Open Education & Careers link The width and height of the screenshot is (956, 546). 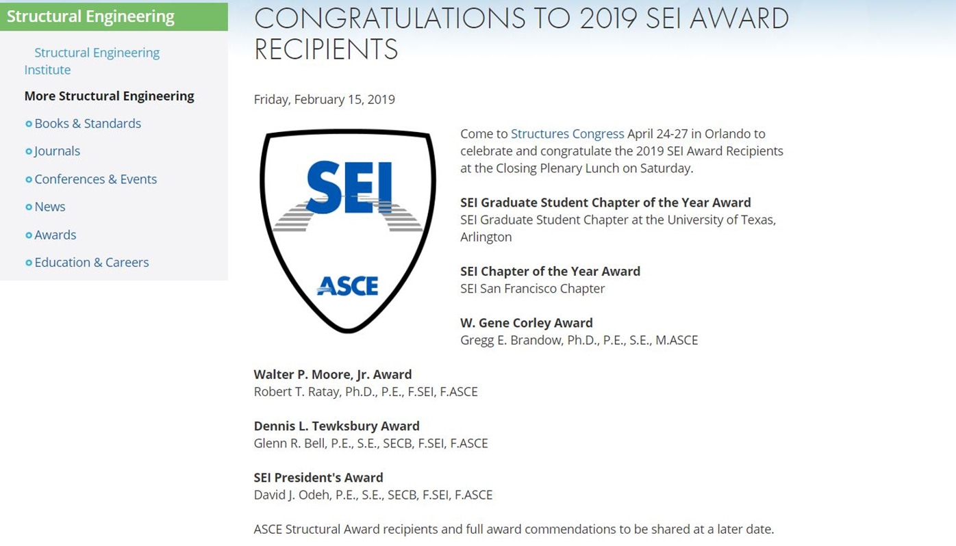click(x=92, y=262)
